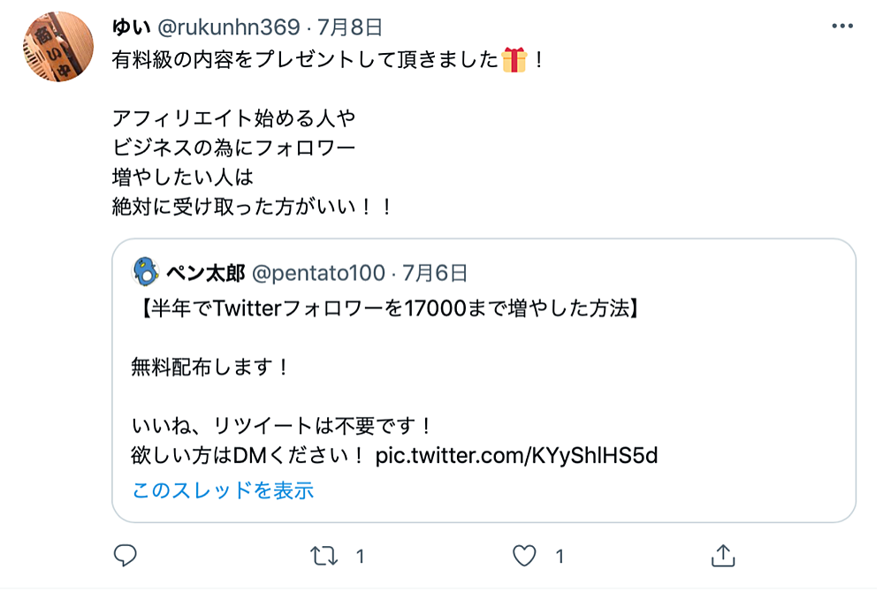Click the ペン太郎 display name
The height and width of the screenshot is (592, 883).
coord(206,273)
